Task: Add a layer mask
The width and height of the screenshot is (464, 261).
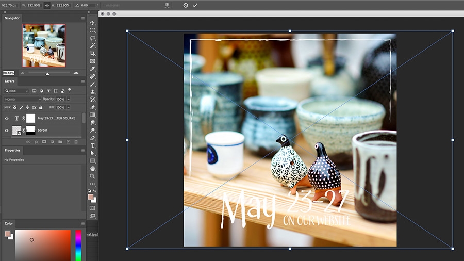Action: (x=44, y=142)
